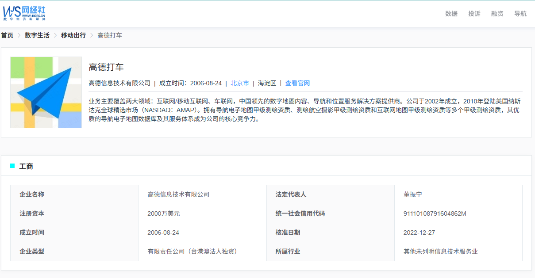Click the 网经社 site logo
The height and width of the screenshot is (278, 535).
click(x=24, y=13)
